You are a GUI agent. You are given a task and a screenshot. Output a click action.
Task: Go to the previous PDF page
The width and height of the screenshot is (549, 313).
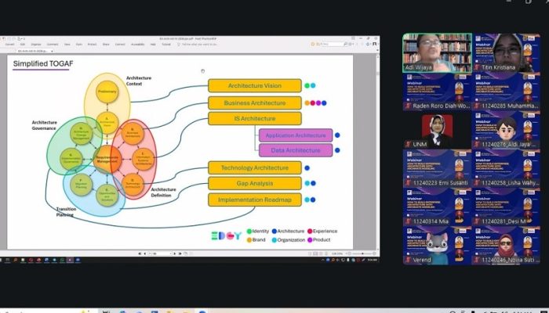[145, 254]
